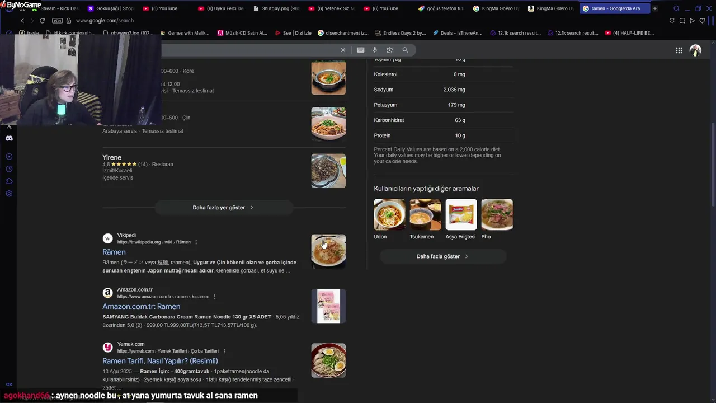Click Daha fazla göster under related searches

tap(442, 256)
